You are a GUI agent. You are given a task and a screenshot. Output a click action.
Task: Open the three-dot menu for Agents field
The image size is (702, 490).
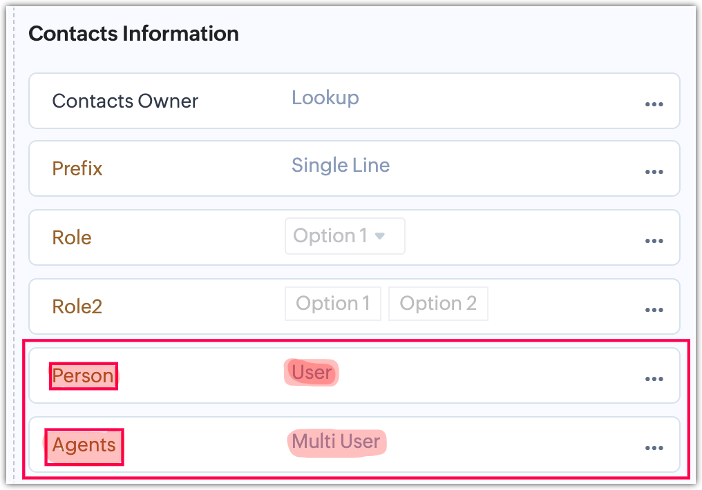(x=654, y=448)
